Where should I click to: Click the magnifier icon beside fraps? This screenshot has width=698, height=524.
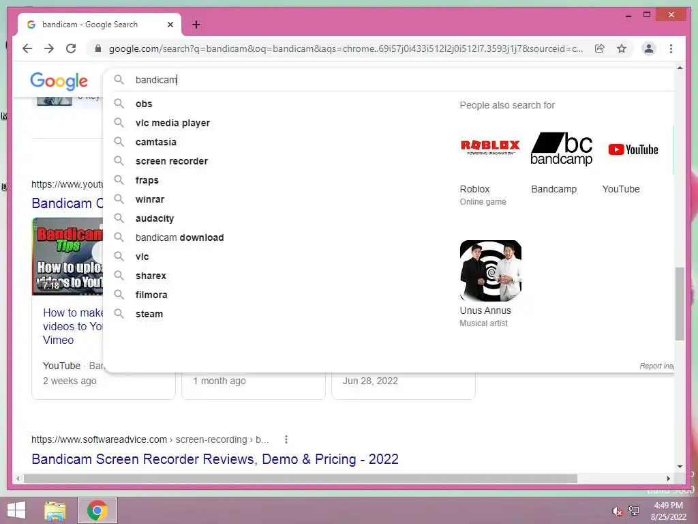point(119,179)
